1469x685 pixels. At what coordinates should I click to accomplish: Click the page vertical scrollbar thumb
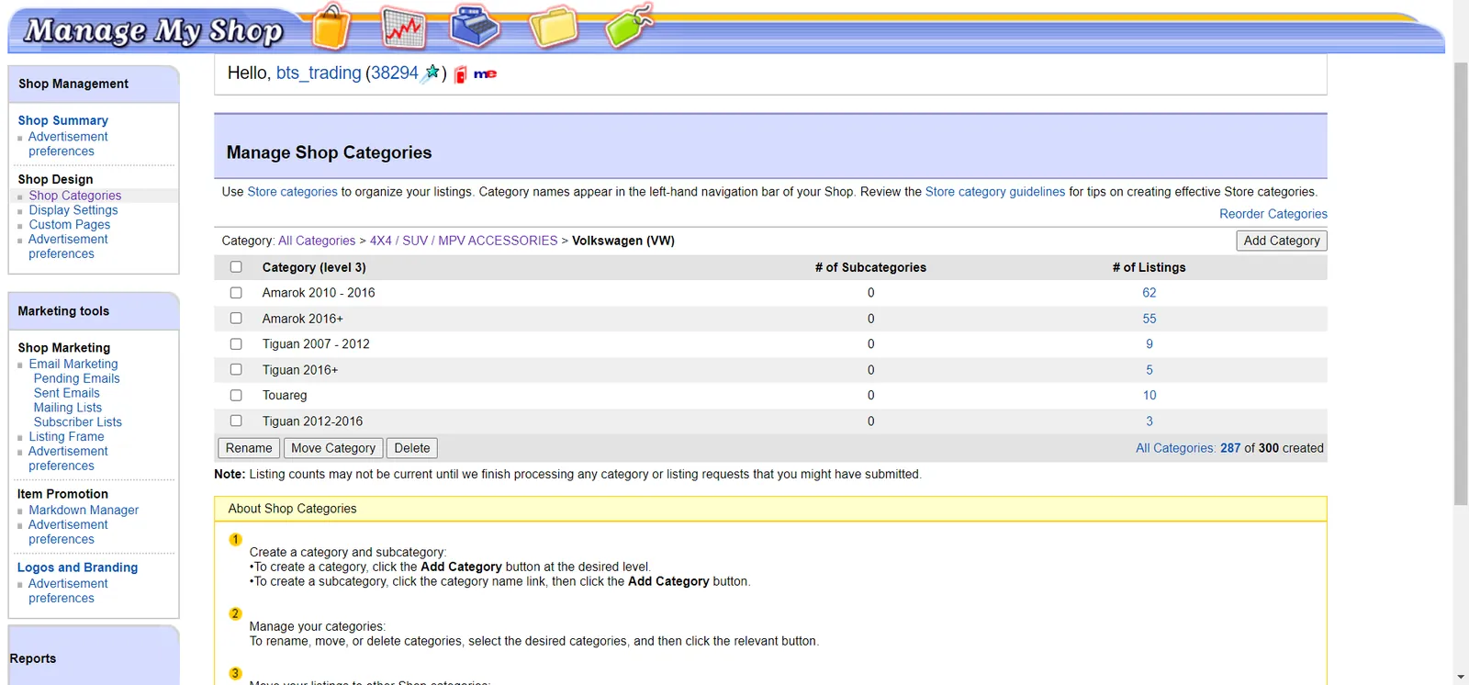click(1461, 284)
